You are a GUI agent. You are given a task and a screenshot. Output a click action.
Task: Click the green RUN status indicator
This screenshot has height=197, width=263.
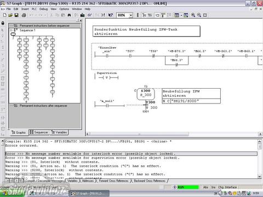tap(188, 187)
